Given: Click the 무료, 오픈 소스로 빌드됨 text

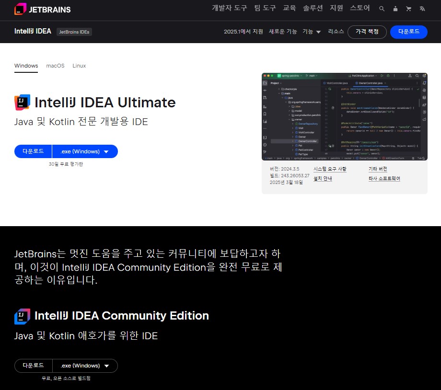Looking at the screenshot, I should 66,378.
